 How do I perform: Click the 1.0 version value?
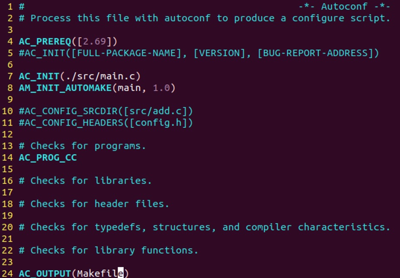point(161,88)
